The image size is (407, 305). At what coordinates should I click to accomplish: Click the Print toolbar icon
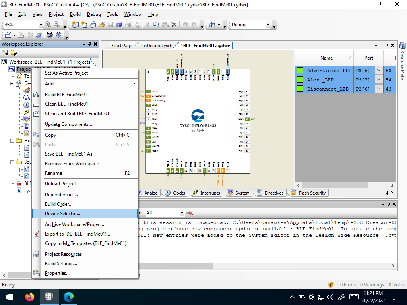tap(128, 25)
